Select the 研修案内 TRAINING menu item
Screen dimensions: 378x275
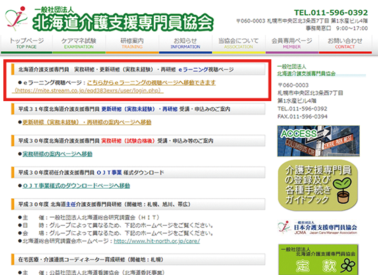pos(132,44)
